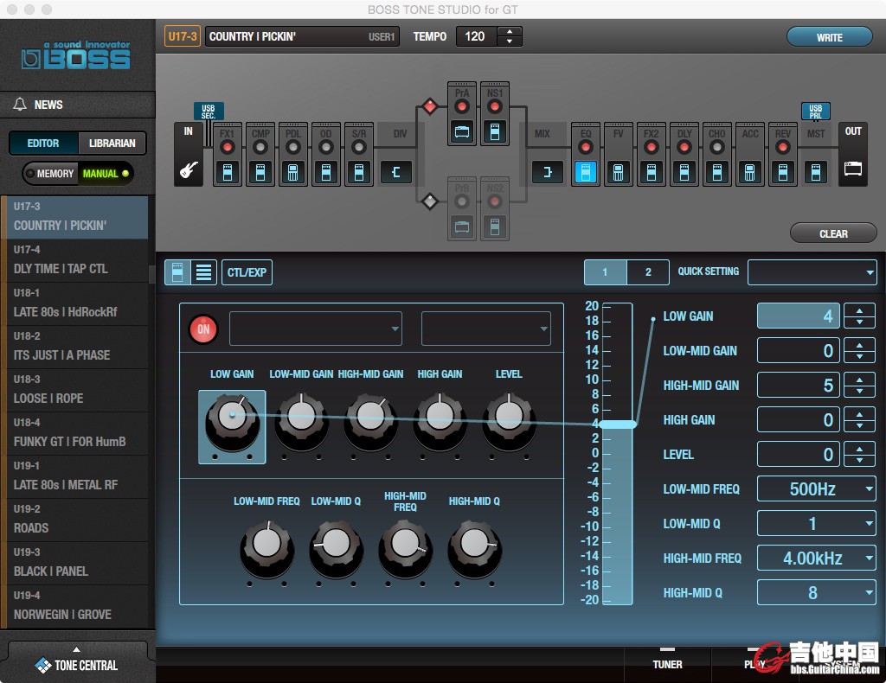Click the vertical gain slider handle
The height and width of the screenshot is (683, 886).
617,424
